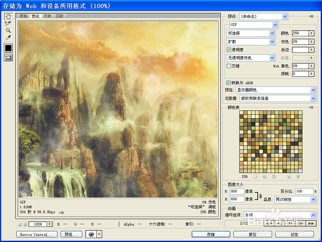The width and height of the screenshot is (322, 242).
Task: Open the 扩散 dither method dropdown
Action: pos(251,42)
